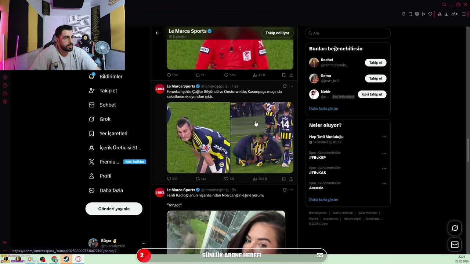Viewport: 470px width, 264px height.
Task: Open Grok explain icon on Çağlar Söyüncü tweet
Action: click(x=285, y=86)
